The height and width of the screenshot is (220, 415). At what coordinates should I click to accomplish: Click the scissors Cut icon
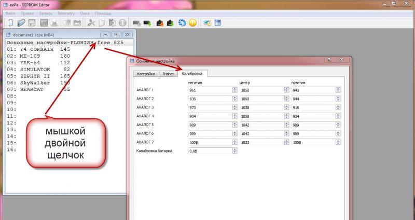tap(92, 23)
